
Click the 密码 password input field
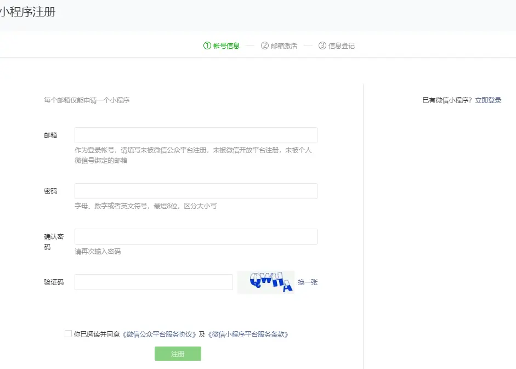pyautogui.click(x=196, y=191)
